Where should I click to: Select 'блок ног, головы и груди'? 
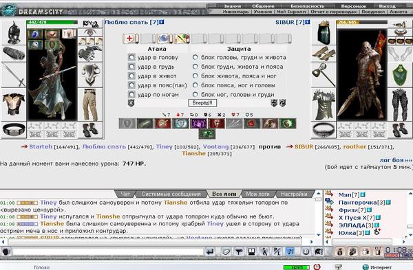(x=195, y=94)
